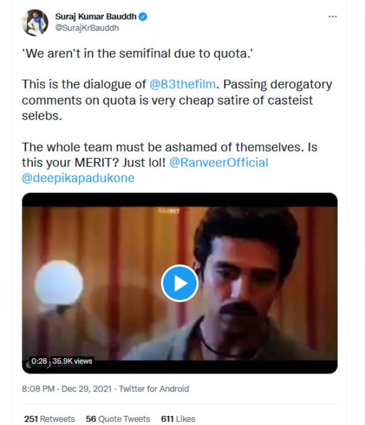
Task: Click the Twitter for Android source link
Action: [x=154, y=389]
